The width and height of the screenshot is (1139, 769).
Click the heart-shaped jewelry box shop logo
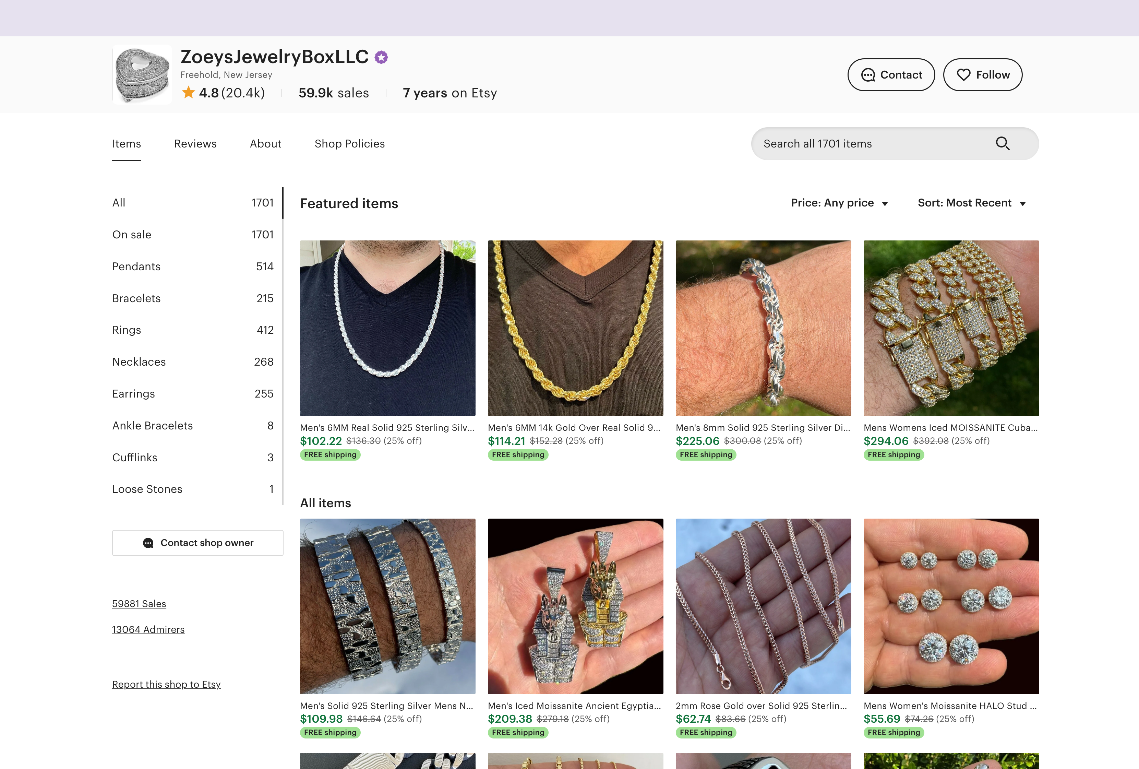(142, 74)
